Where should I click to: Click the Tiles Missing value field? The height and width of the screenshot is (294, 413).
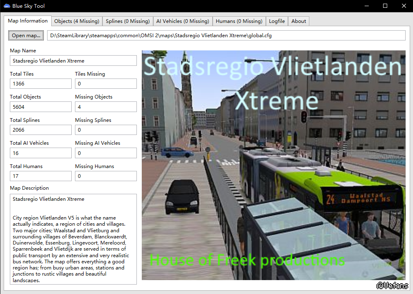(106, 84)
